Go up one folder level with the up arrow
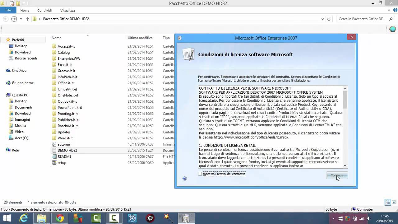This screenshot has height=224, width=398. (x=28, y=19)
